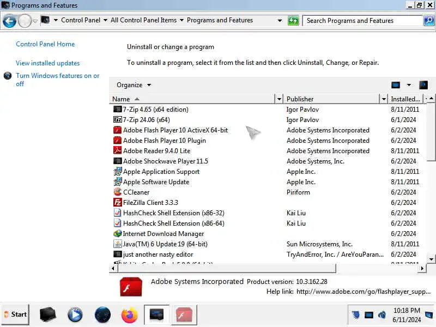Image resolution: width=436 pixels, height=327 pixels.
Task: Sort by the Publisher column header
Action: point(332,99)
